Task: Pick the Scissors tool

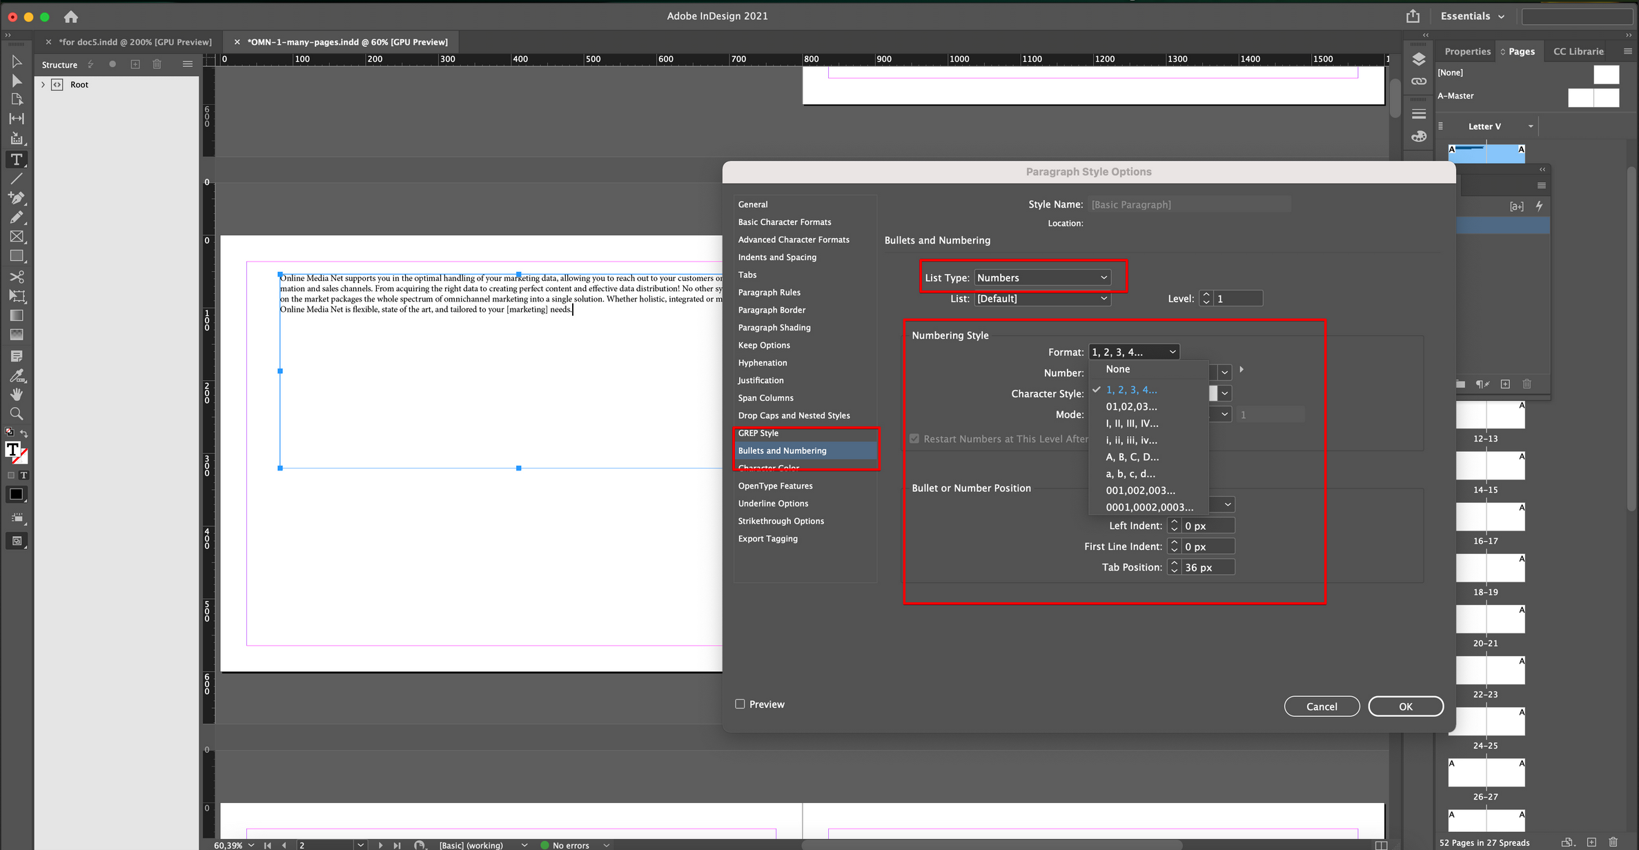Action: click(x=17, y=277)
